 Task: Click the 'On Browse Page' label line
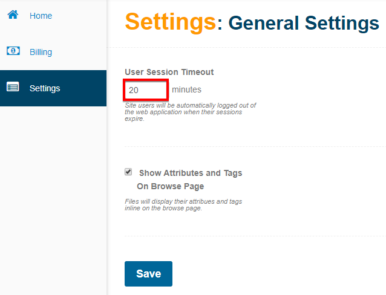[171, 186]
